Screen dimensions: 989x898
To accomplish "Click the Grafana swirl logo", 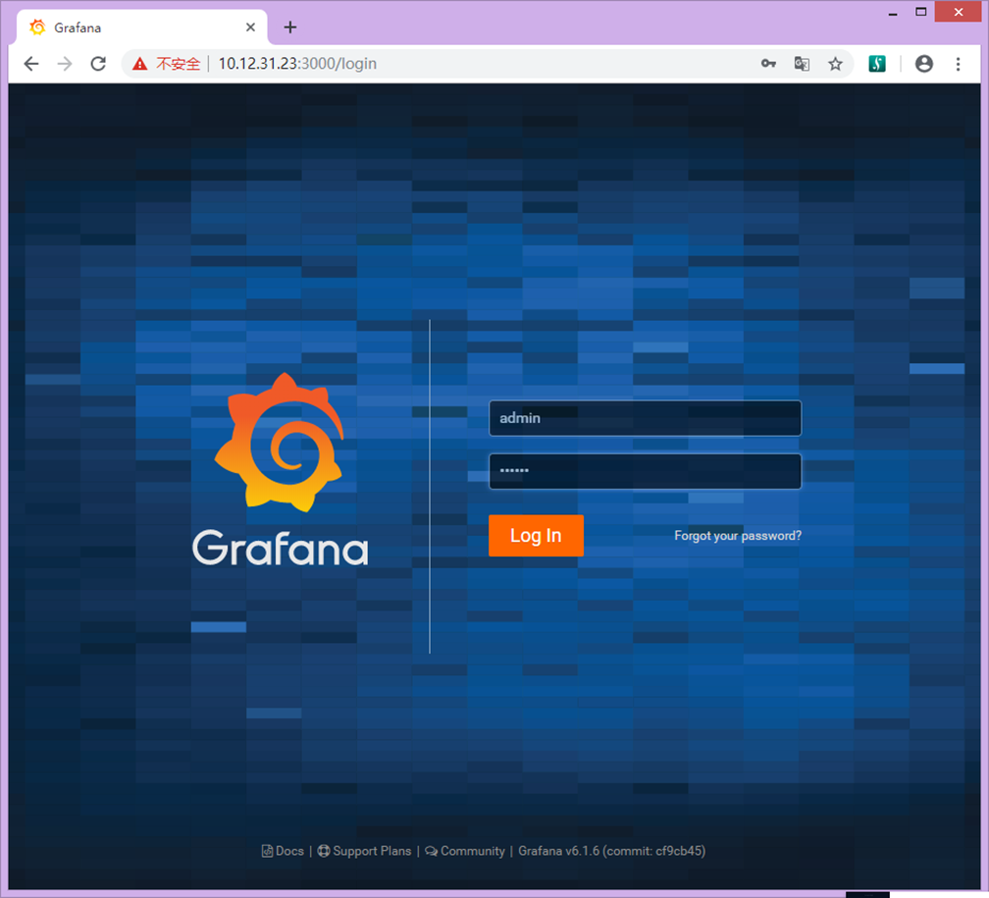I will point(280,443).
